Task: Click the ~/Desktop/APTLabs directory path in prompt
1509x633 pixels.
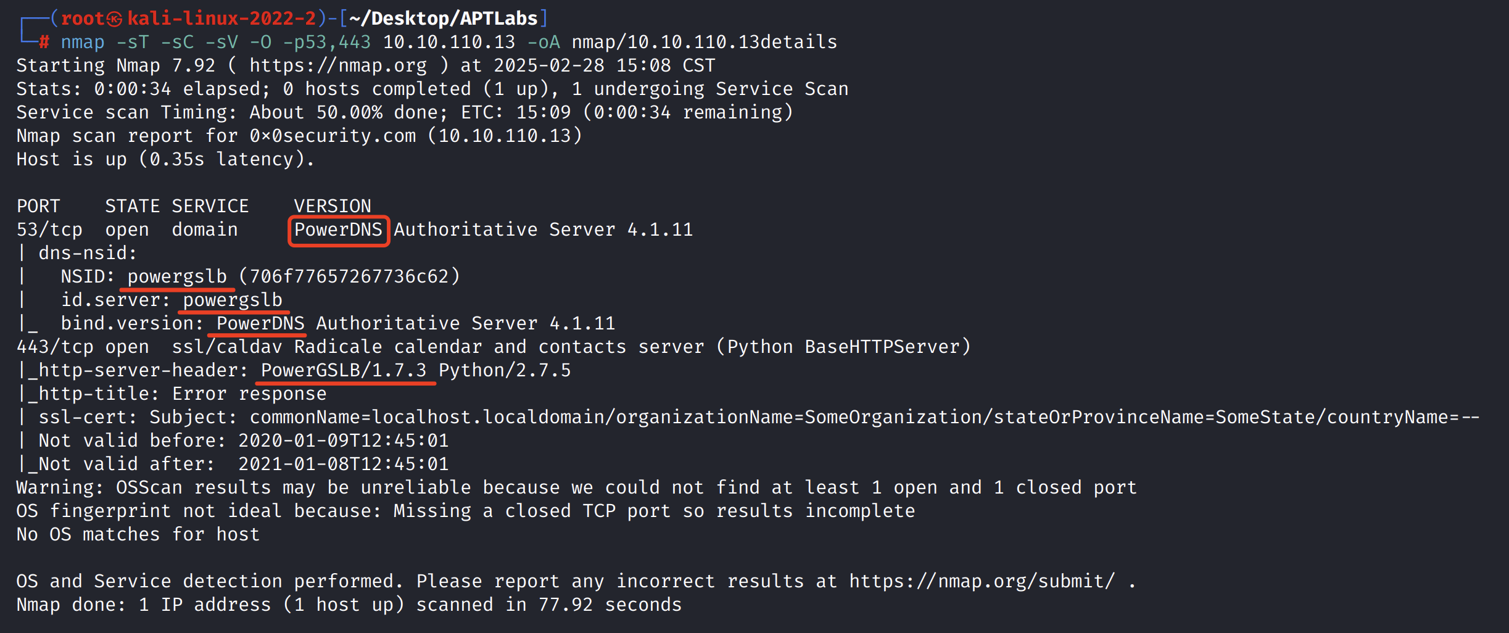Action: coord(443,19)
